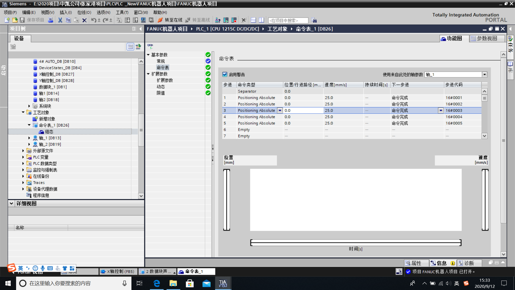Open X轴控制 (FB5) editor bar button

[118, 271]
